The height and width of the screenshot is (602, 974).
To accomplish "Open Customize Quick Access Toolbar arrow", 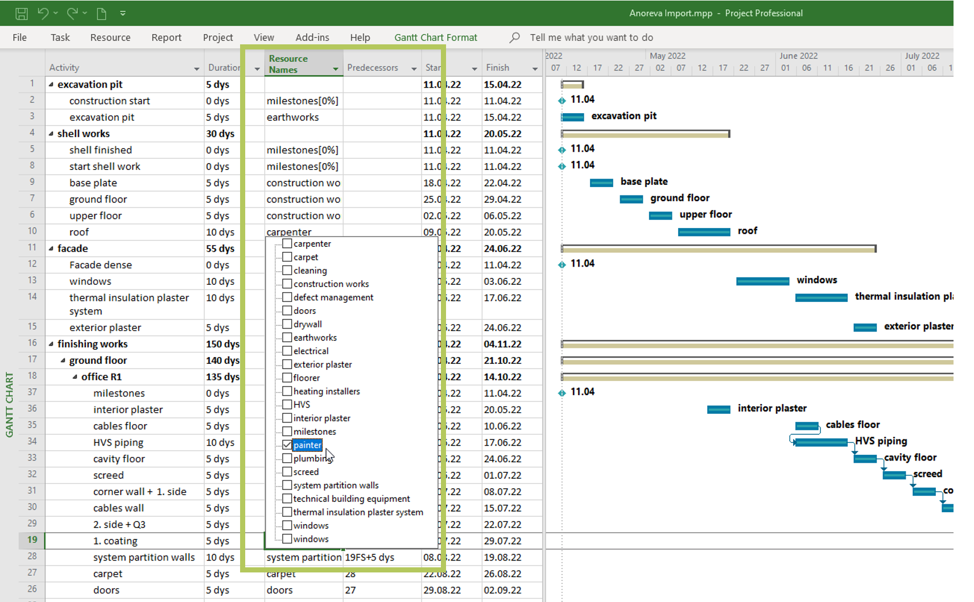I will tap(123, 13).
